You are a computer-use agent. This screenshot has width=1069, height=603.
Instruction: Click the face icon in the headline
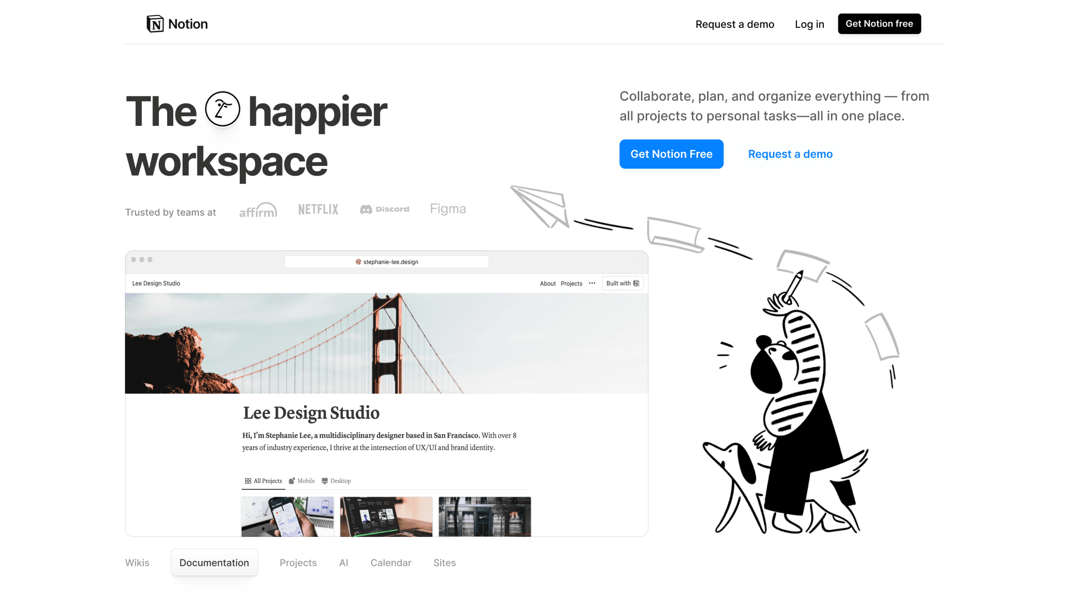[223, 110]
